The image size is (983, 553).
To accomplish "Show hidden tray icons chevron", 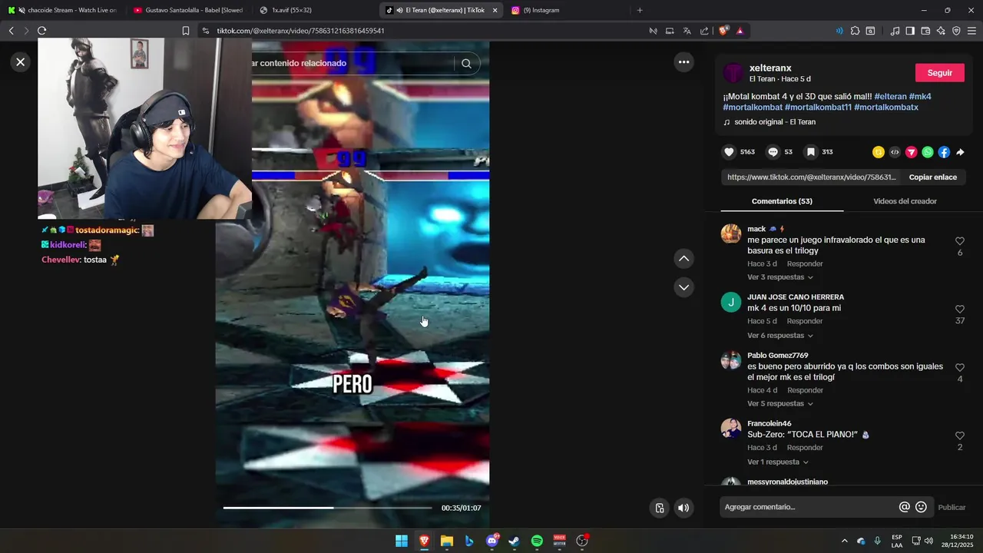I will click(844, 541).
